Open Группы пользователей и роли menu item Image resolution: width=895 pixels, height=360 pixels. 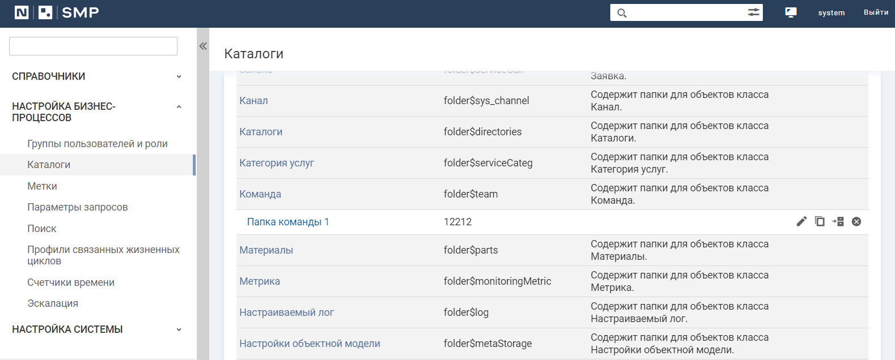tap(98, 144)
